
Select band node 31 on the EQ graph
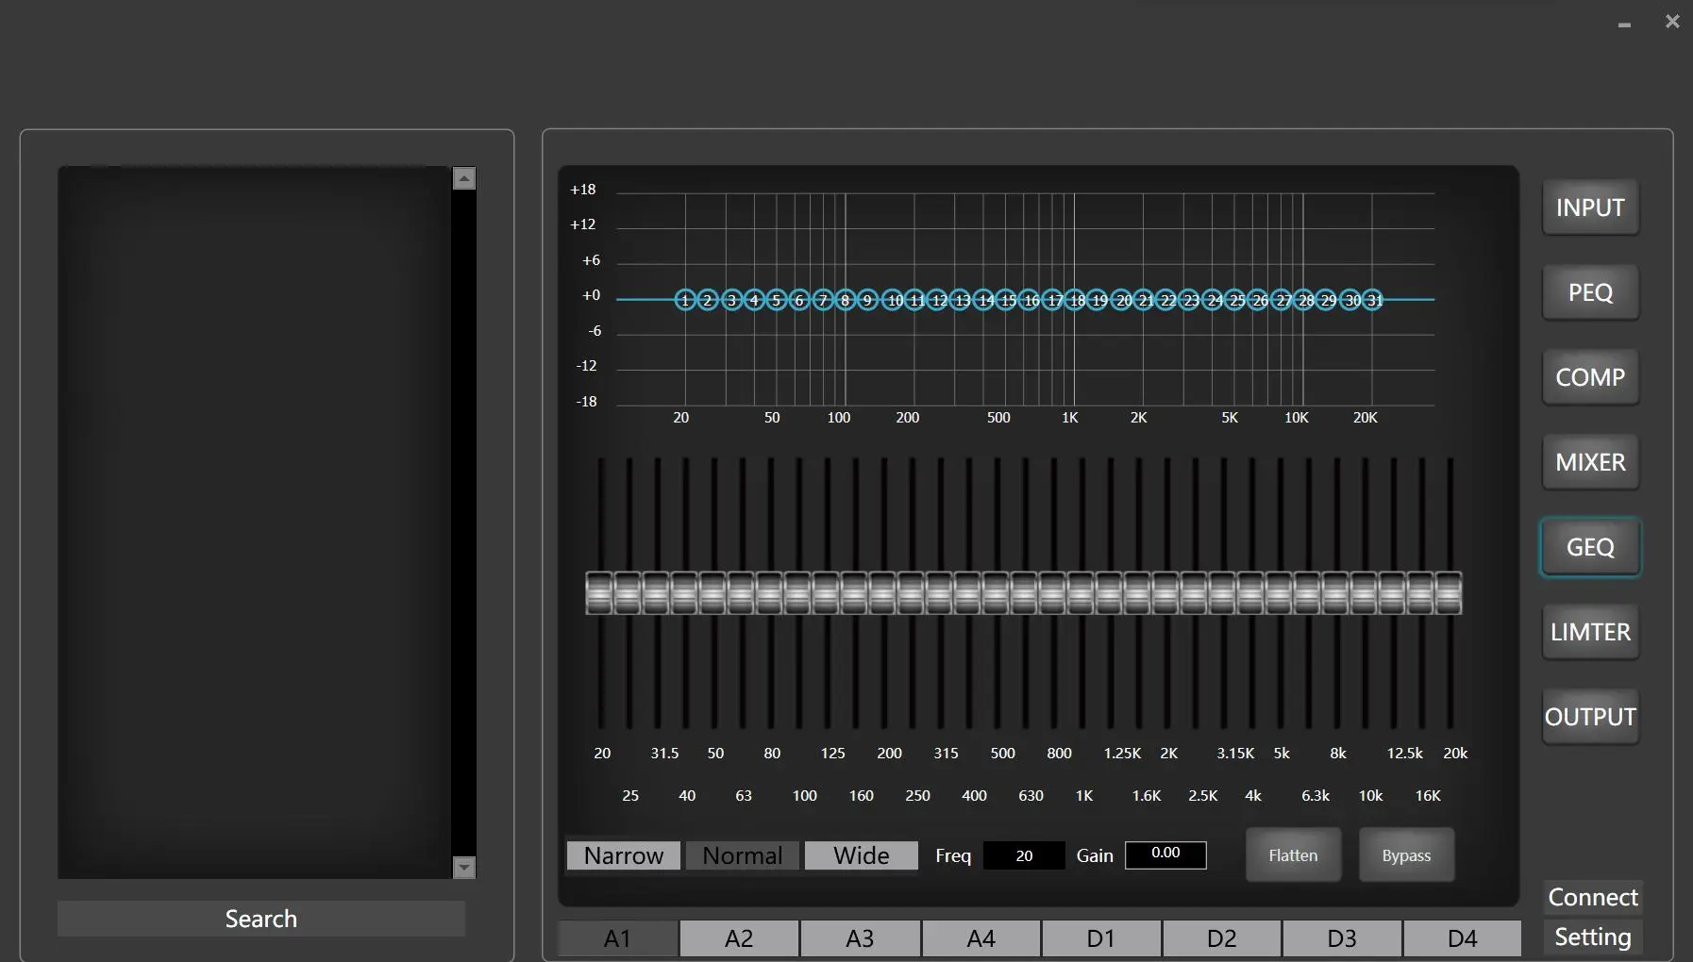click(x=1374, y=300)
